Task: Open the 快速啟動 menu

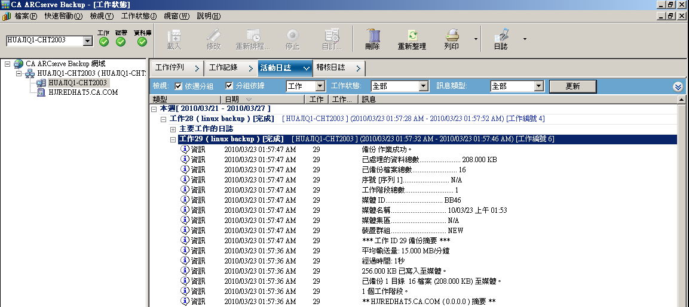Action: [61, 16]
